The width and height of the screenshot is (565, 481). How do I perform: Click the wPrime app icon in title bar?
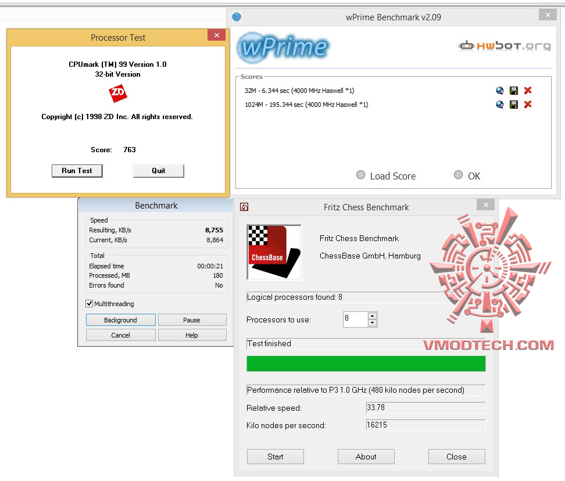click(237, 17)
